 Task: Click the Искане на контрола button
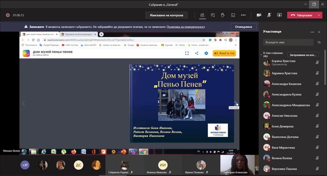[x=166, y=15]
